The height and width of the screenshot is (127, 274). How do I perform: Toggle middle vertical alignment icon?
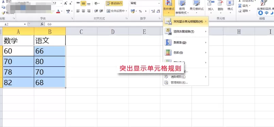tap(83, 3)
